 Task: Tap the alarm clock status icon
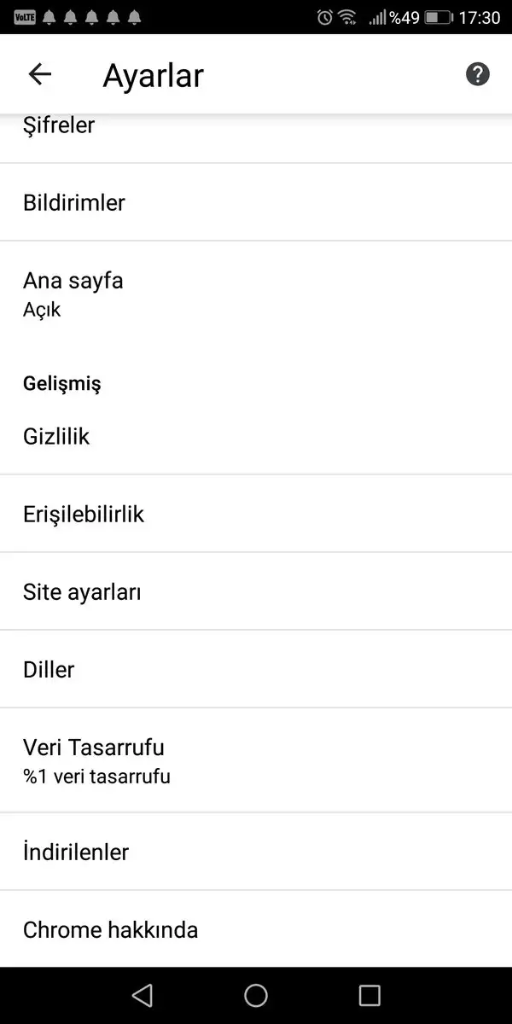324,17
